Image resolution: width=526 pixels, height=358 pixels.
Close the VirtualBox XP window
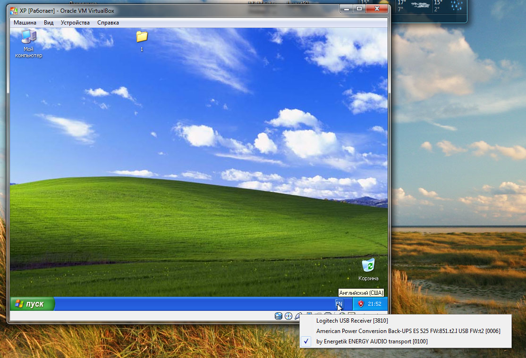377,8
